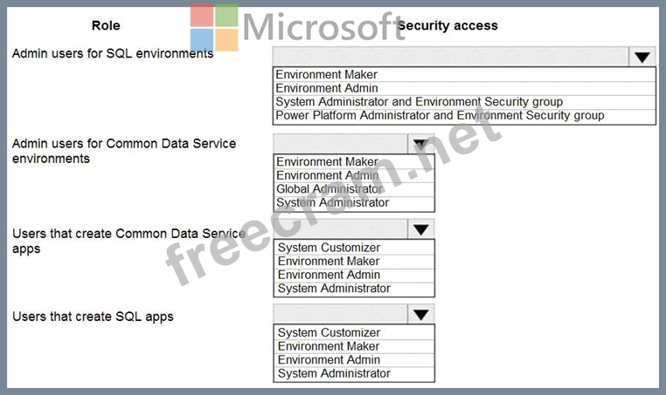Select System Administrator for Common Data Service apps

pos(334,288)
